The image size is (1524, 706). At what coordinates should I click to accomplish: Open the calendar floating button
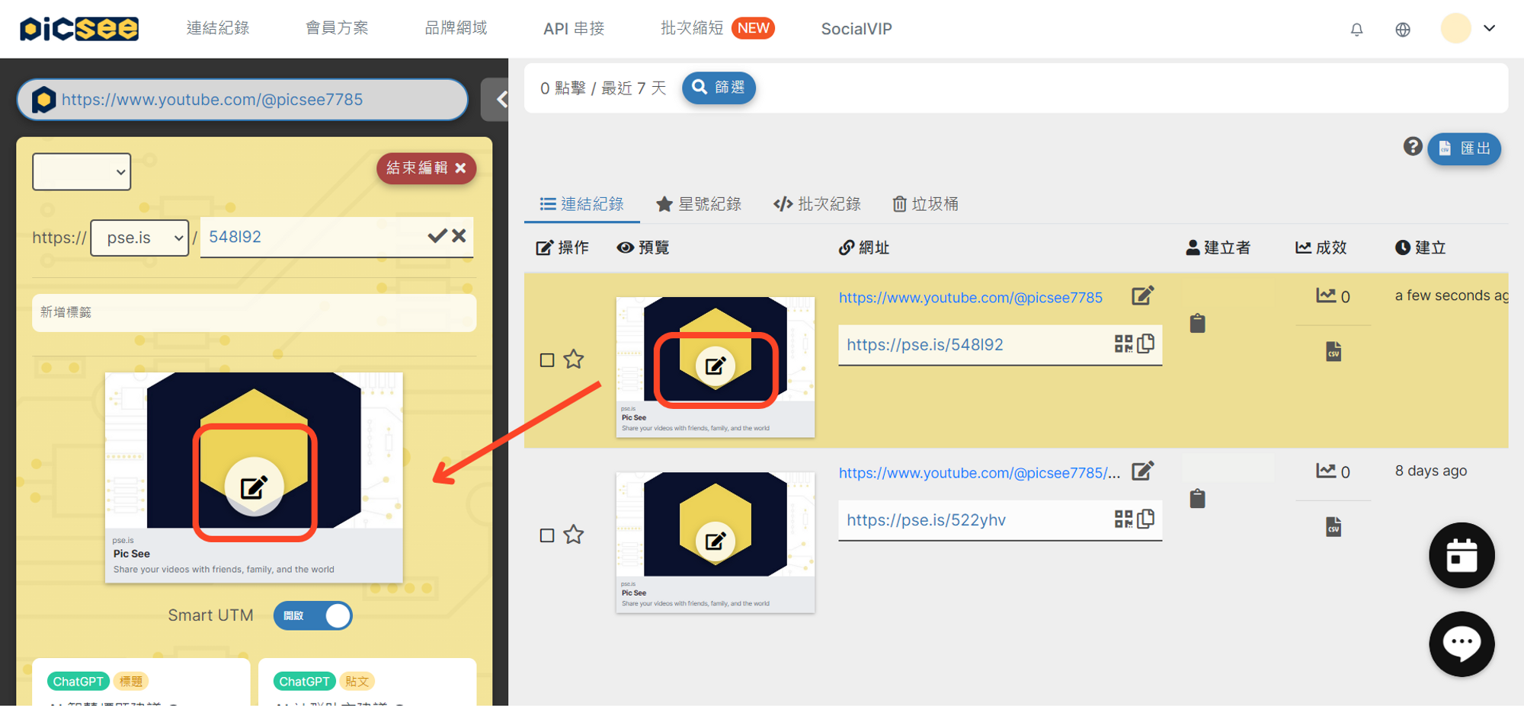1461,555
